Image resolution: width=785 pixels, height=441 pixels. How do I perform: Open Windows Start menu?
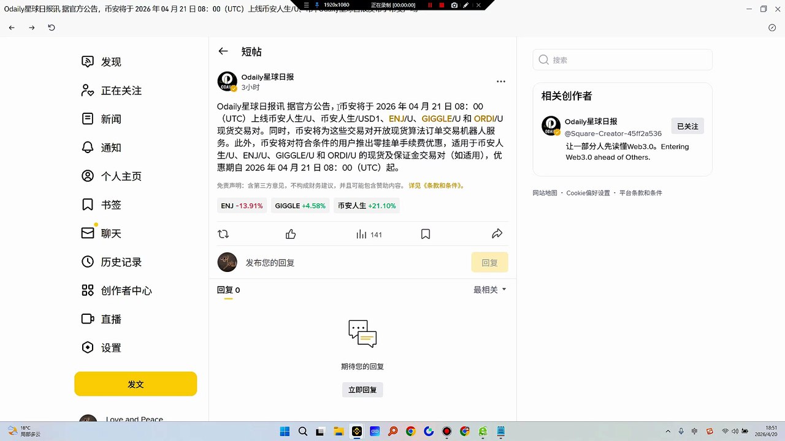[285, 431]
